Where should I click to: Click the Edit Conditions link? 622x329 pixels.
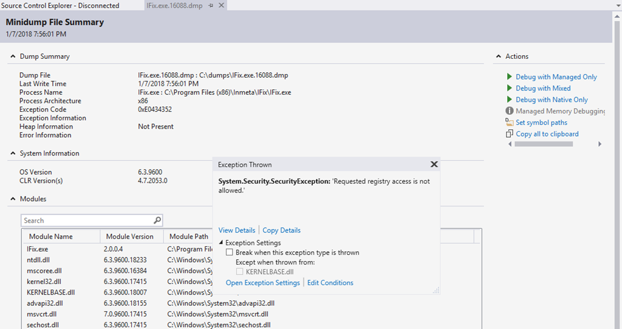330,283
